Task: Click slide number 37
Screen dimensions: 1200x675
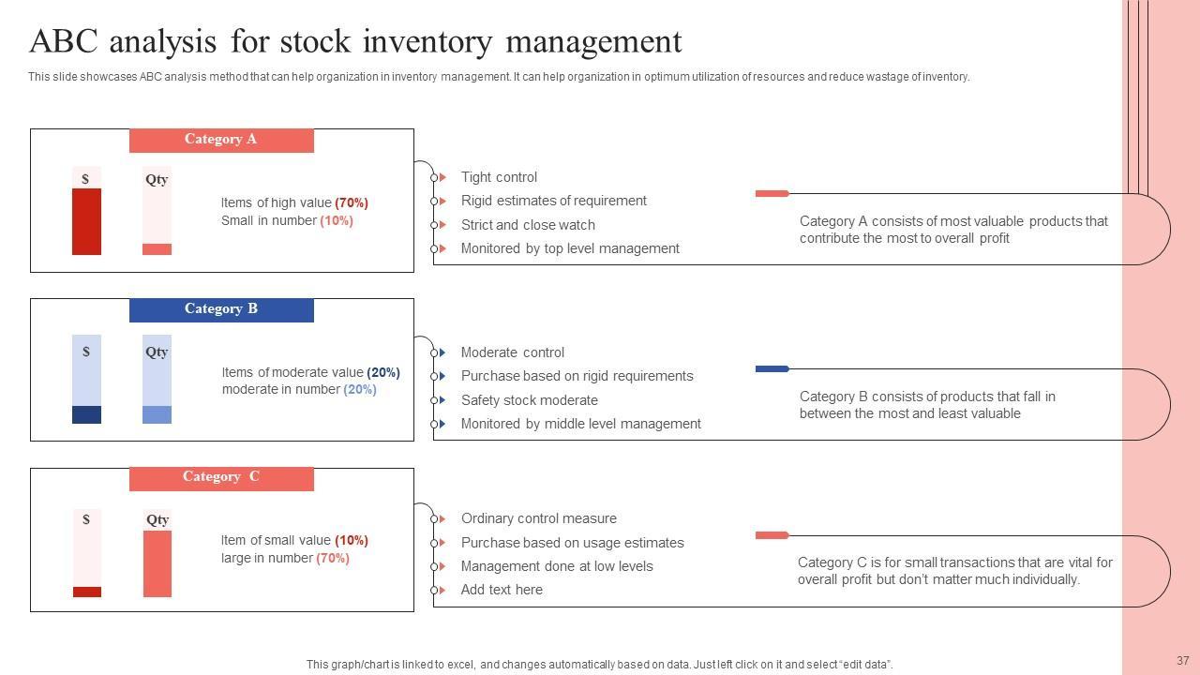Action: (1182, 661)
